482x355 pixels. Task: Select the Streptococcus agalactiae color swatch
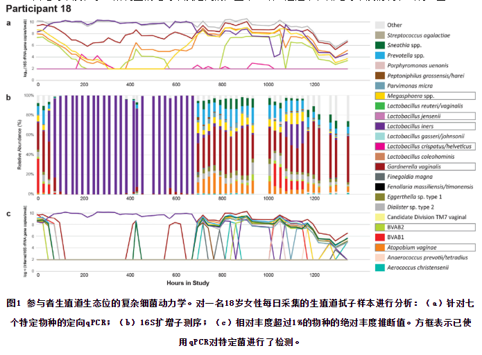[x=380, y=35]
